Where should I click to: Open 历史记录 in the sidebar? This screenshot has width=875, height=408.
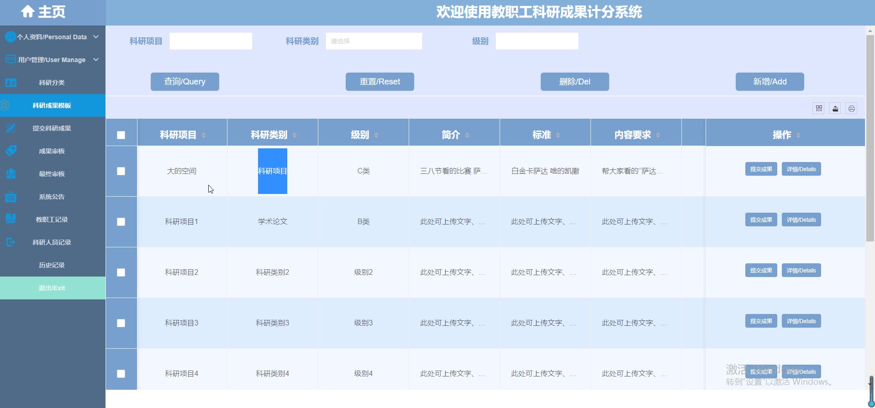[52, 265]
